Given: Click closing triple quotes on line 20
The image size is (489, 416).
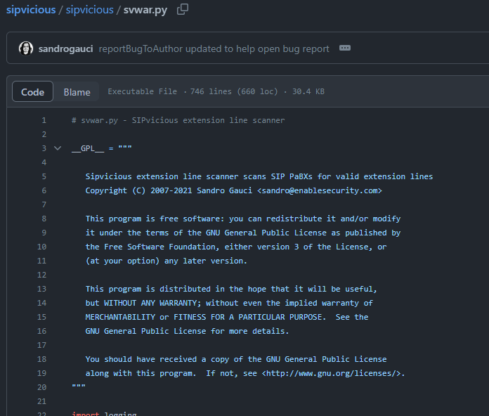Looking at the screenshot, I should coord(78,386).
